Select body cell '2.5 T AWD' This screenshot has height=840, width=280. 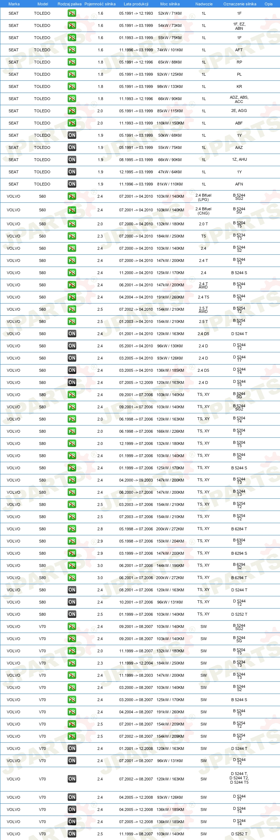pos(203,310)
